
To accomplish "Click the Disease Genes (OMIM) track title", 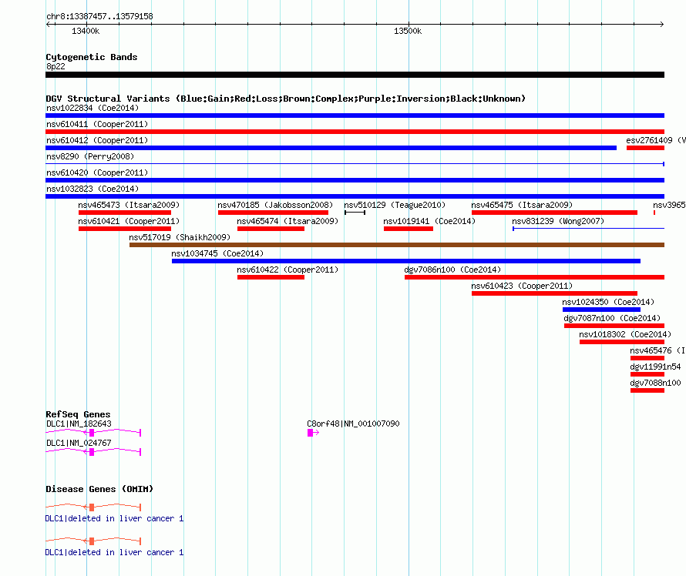I will pos(99,489).
